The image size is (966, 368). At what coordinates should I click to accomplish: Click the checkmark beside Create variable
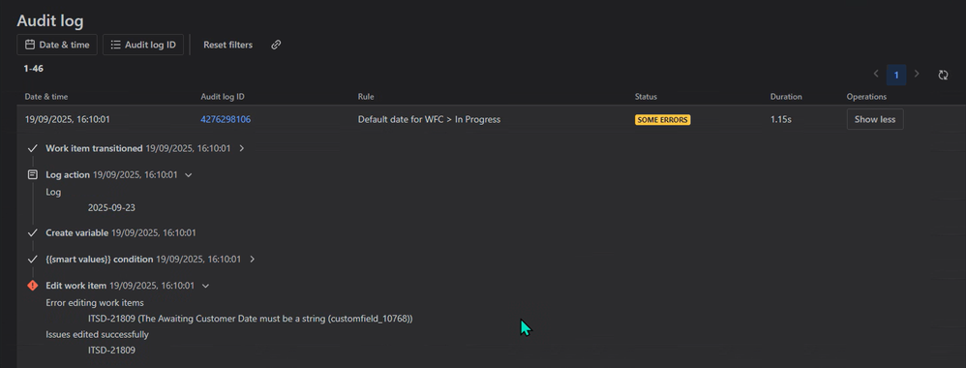(x=33, y=233)
